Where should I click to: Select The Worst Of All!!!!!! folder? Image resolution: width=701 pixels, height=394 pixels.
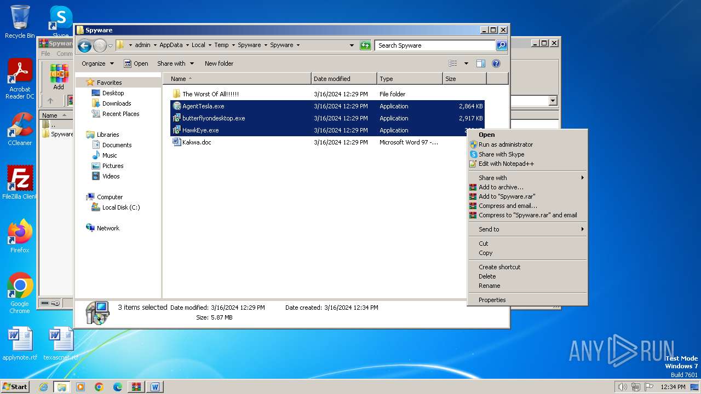[x=210, y=94]
